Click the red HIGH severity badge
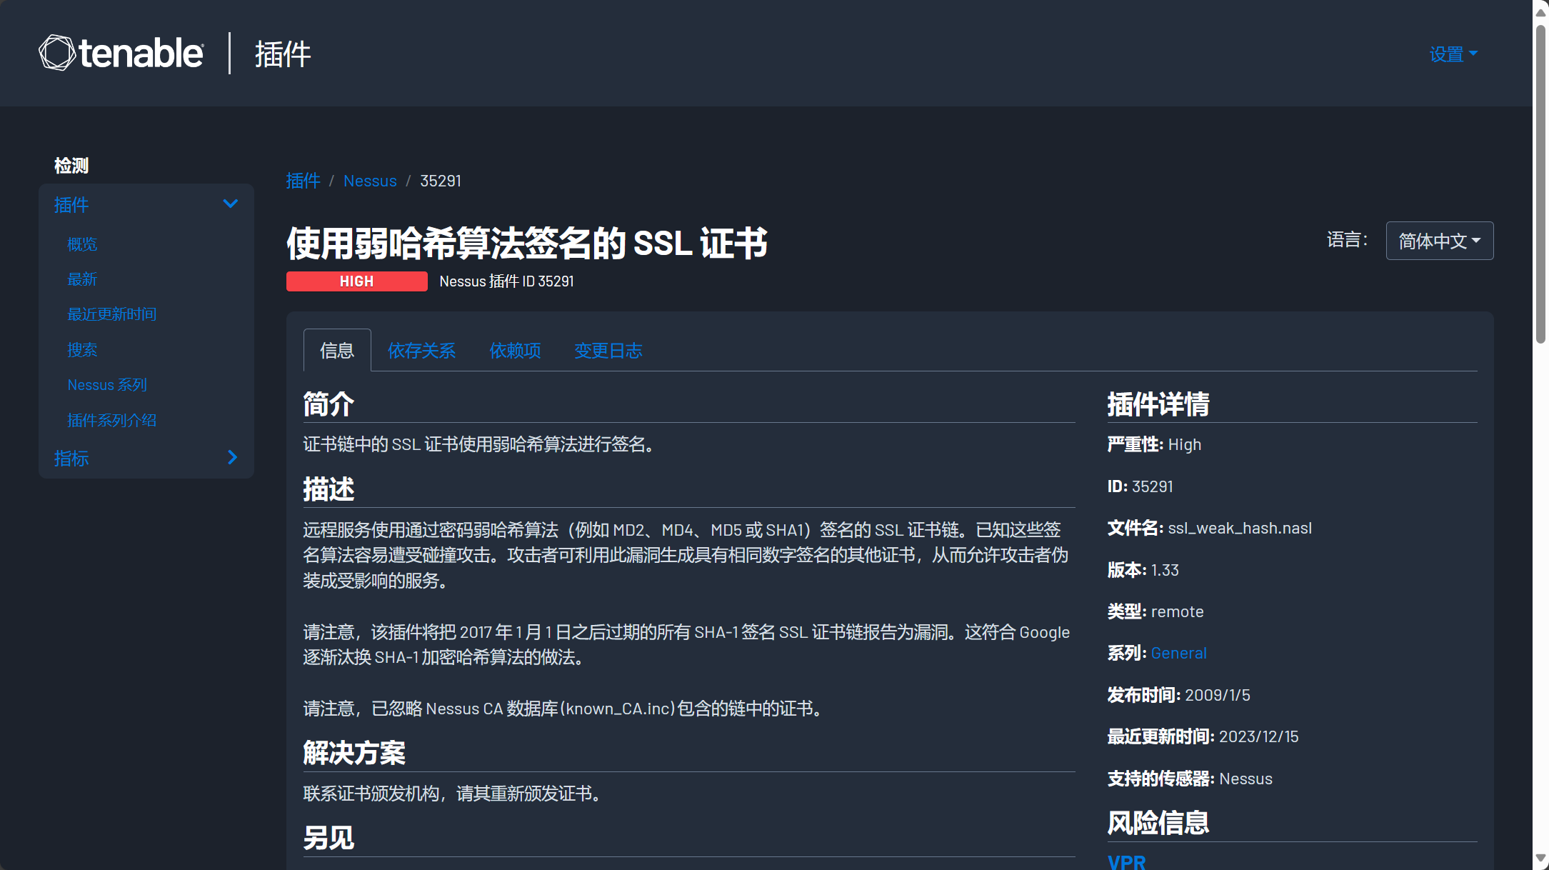 point(356,281)
